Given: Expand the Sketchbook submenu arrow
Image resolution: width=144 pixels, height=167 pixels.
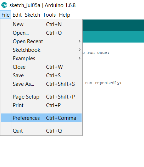Looking at the screenshot, I should coord(79,50).
